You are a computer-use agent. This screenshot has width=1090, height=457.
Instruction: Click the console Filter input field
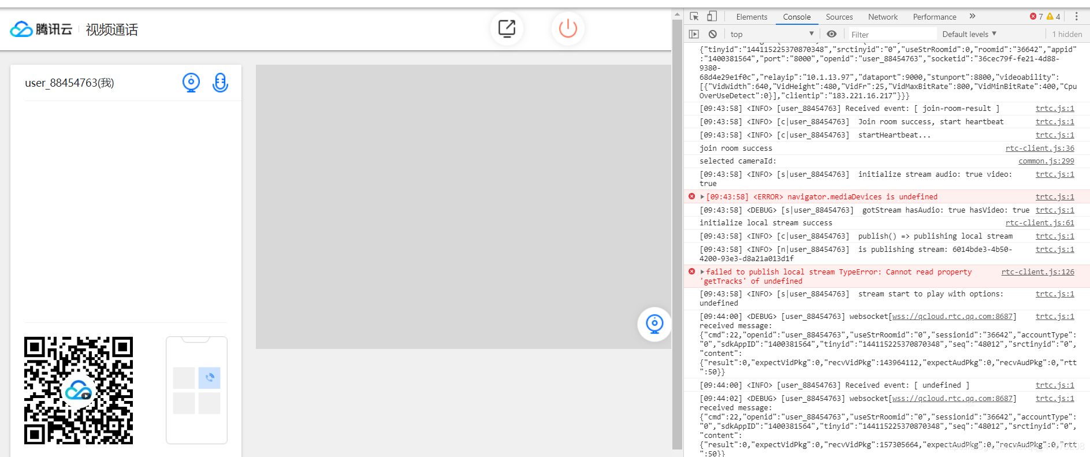point(891,35)
